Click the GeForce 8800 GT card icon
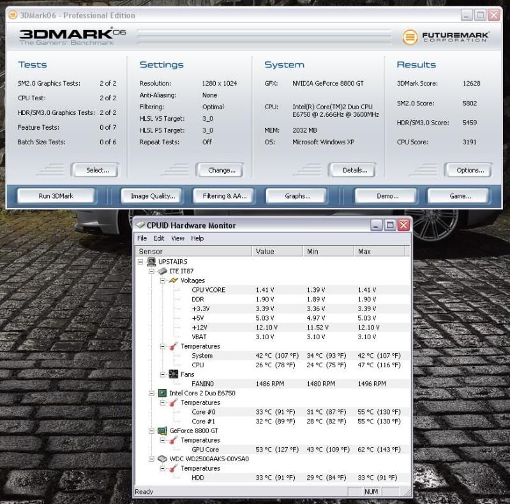This screenshot has width=510, height=504. coord(162,431)
